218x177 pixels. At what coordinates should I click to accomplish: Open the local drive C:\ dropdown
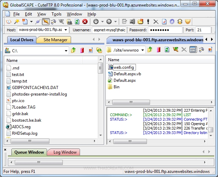(66, 51)
